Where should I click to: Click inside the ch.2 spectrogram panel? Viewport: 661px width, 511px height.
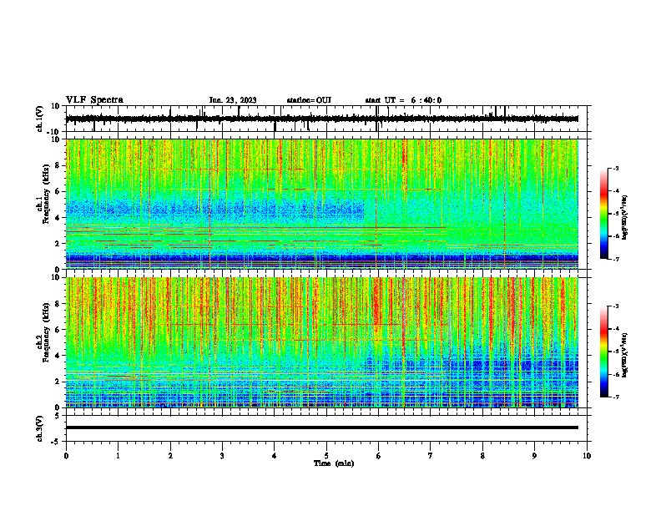321,342
